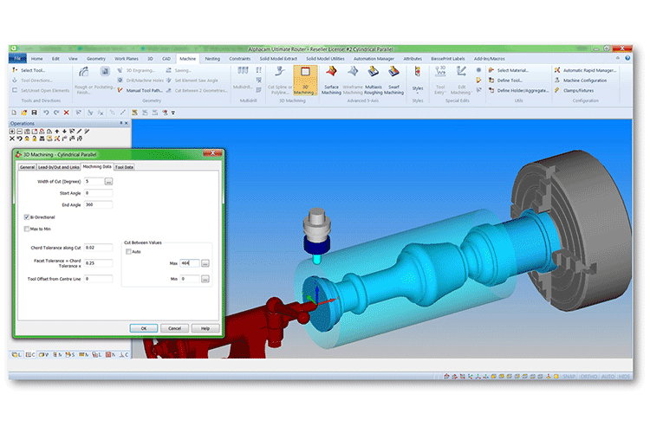Click the Help button in dialog
Viewport: 650px width, 433px height.
coord(205,328)
